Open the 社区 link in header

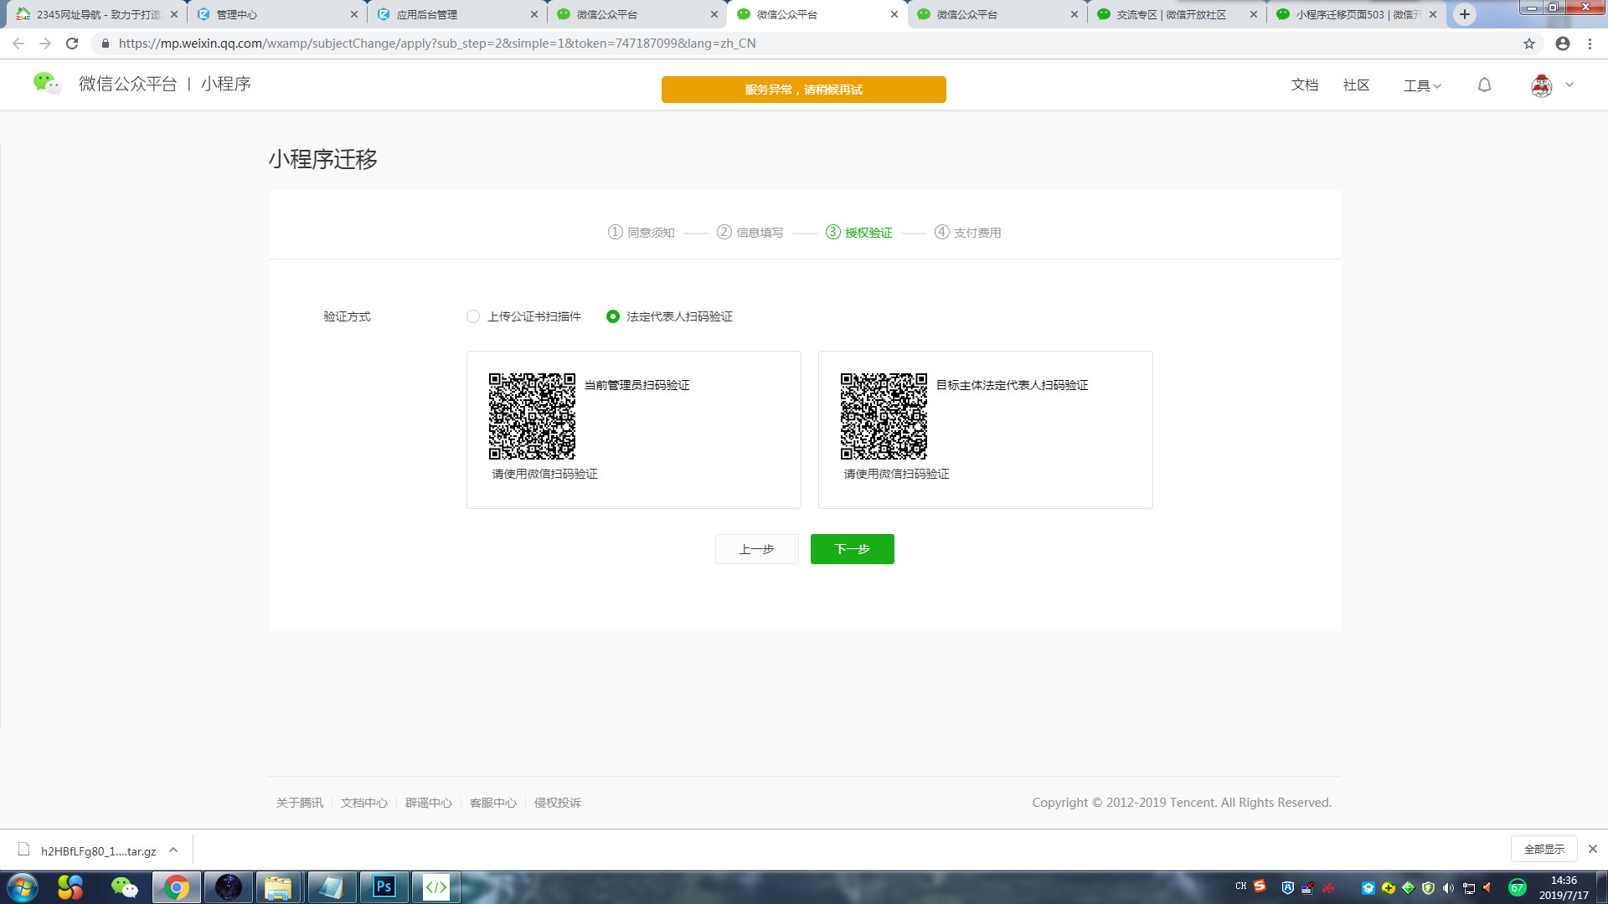pyautogui.click(x=1356, y=85)
